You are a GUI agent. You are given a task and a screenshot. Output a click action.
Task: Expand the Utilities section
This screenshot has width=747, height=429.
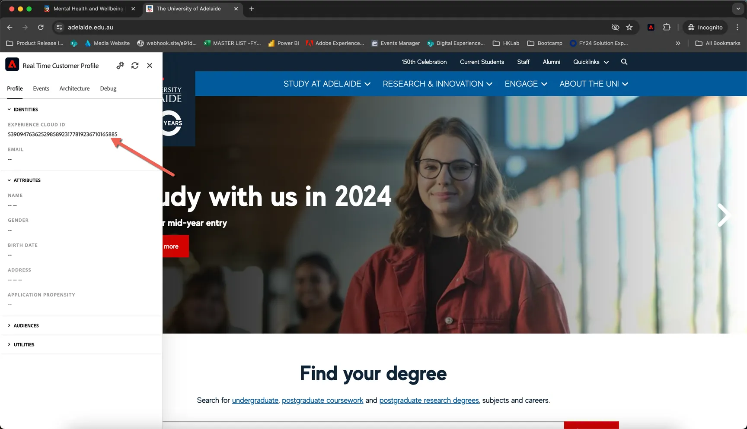(x=21, y=345)
